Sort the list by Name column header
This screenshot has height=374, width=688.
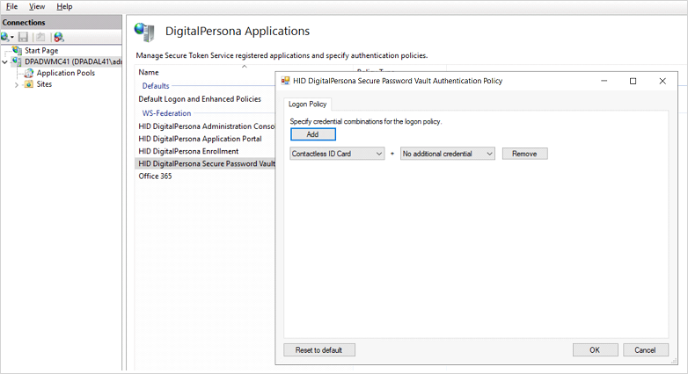pyautogui.click(x=149, y=72)
